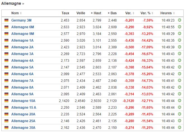The height and width of the screenshot is (133, 185).
Task: Click the German flag beside Allemagne 5A
Action: (x=6, y=67)
